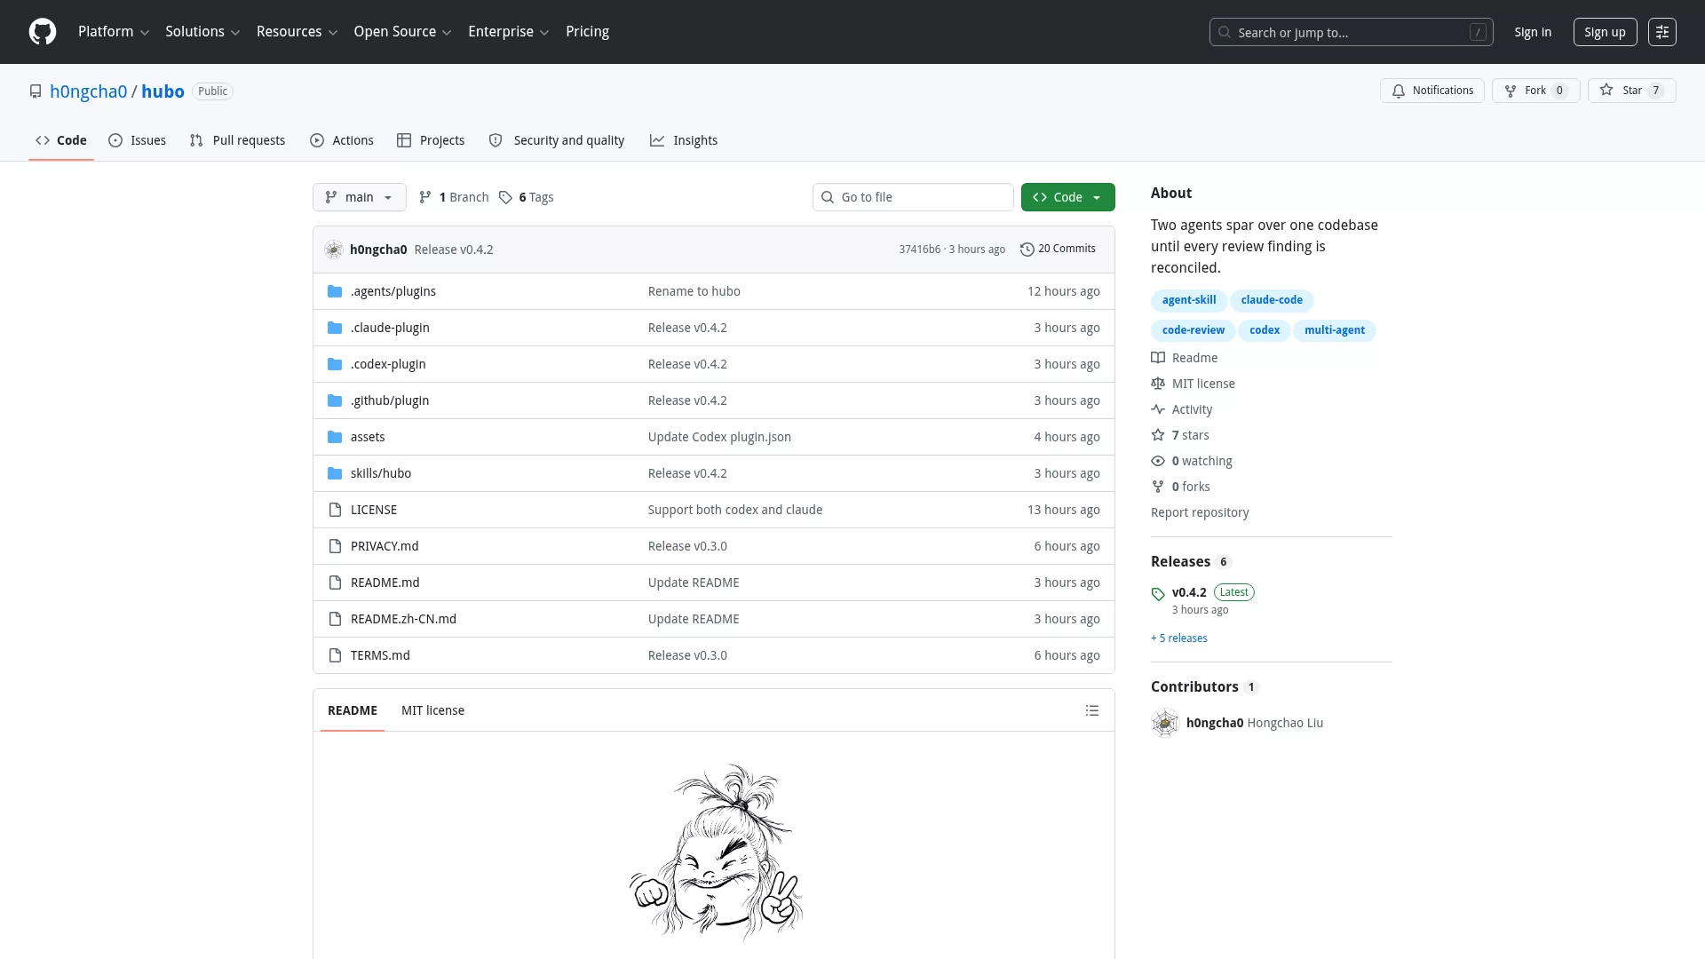The image size is (1705, 959).
Task: Focus the Search or jump to field
Action: click(x=1351, y=32)
